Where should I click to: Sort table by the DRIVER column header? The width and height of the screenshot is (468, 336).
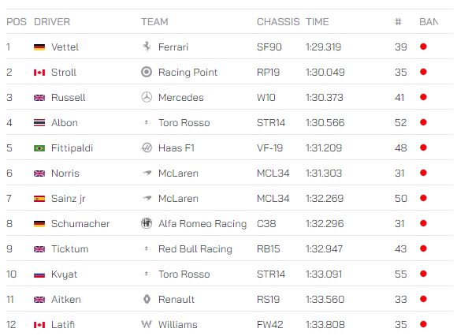tap(52, 22)
